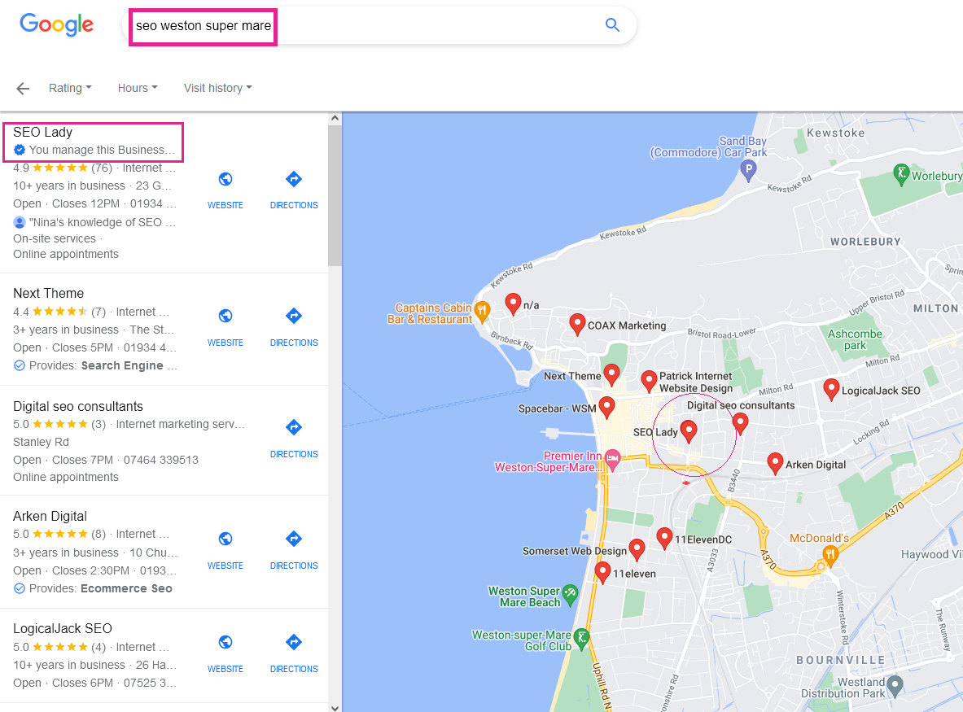Click the search magnifier icon
Screen dimensions: 963x712
[612, 24]
